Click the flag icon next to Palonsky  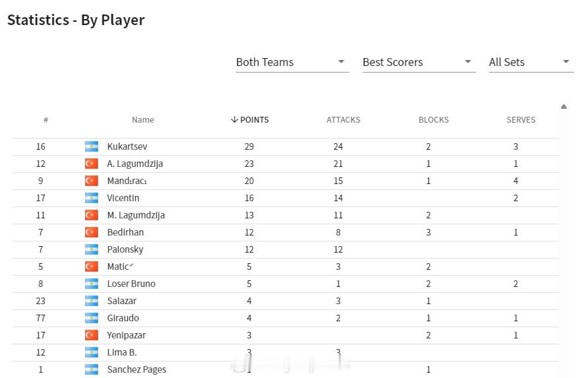[x=92, y=249]
